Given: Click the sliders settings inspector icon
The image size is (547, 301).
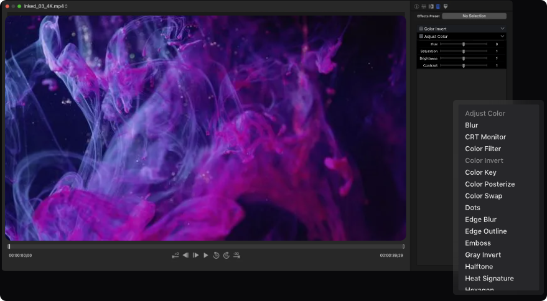Looking at the screenshot, I should [x=424, y=6].
